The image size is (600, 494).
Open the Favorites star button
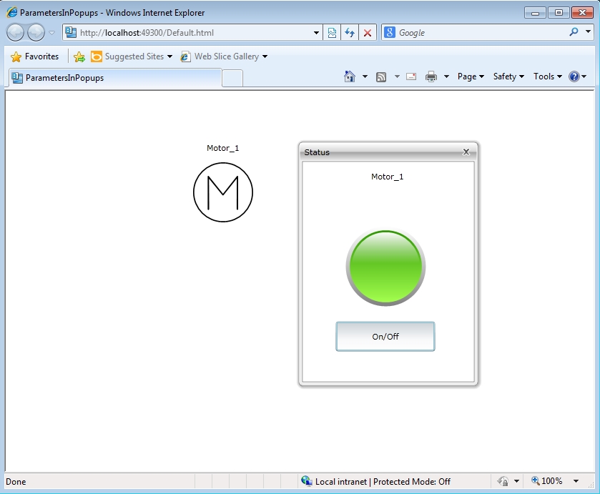35,56
